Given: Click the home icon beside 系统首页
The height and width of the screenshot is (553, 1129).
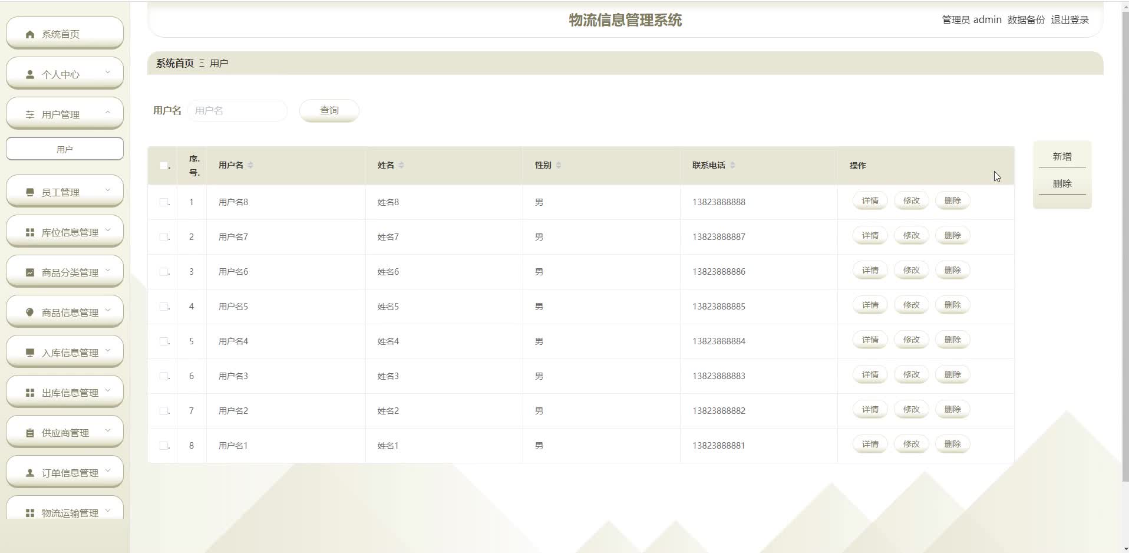Looking at the screenshot, I should click(30, 34).
